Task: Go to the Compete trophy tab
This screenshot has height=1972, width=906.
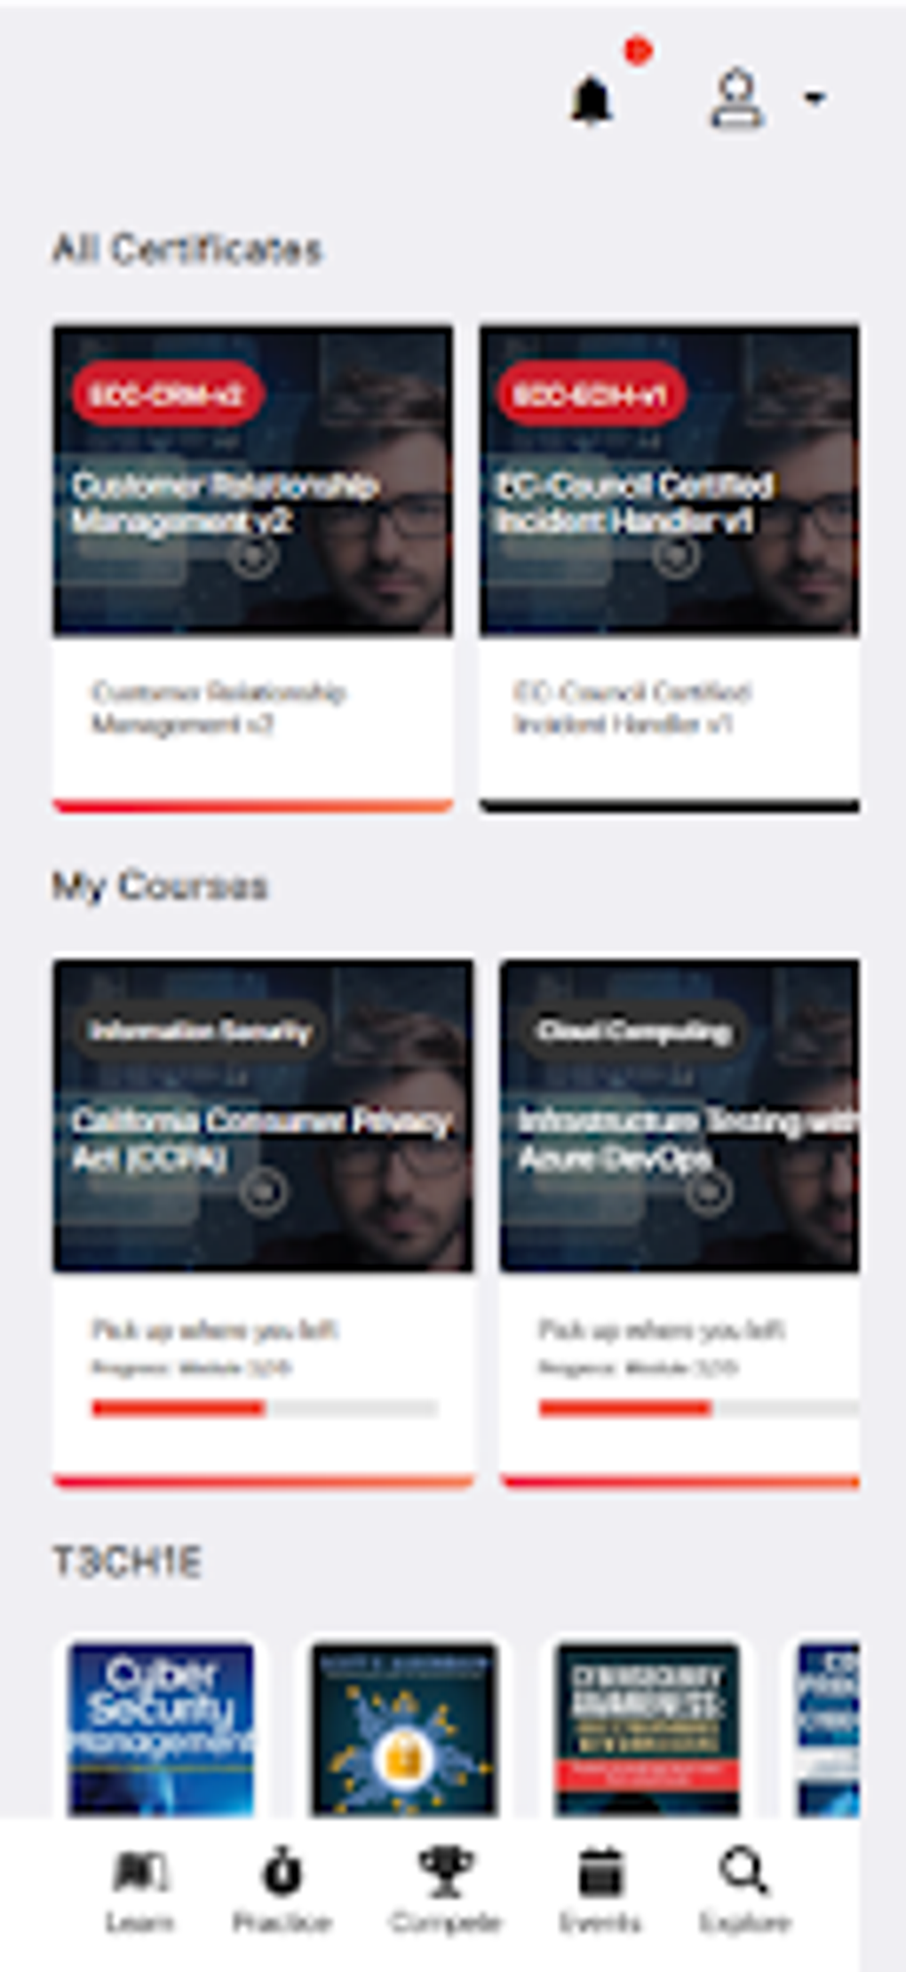Action: (446, 1890)
